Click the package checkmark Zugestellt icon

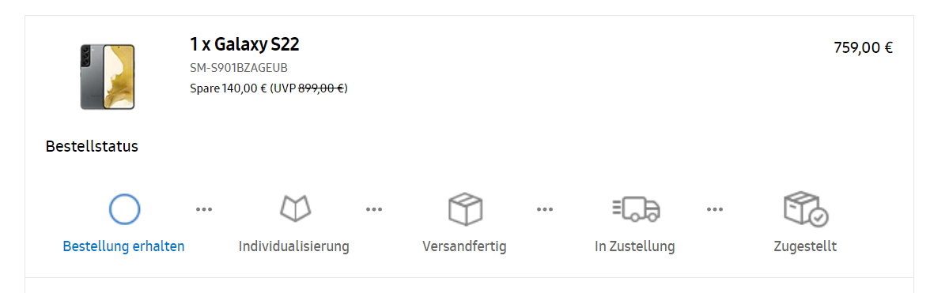coord(806,209)
